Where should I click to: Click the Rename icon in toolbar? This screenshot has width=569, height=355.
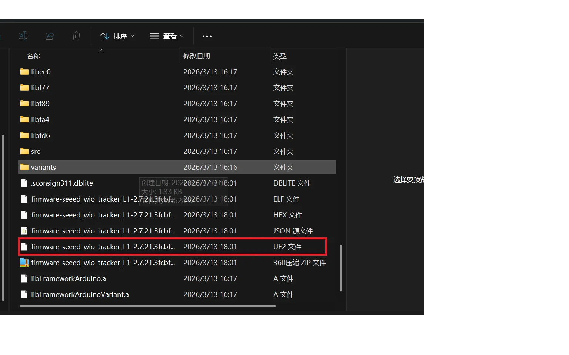tap(23, 36)
